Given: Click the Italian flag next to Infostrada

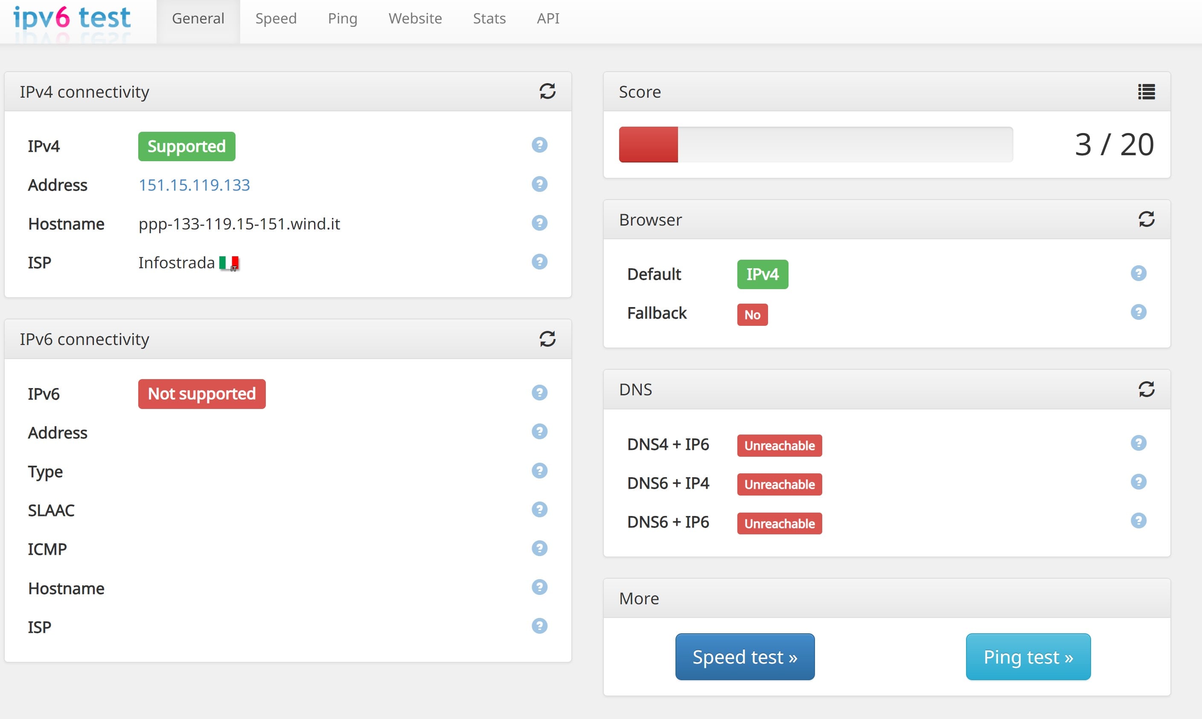Looking at the screenshot, I should point(229,263).
